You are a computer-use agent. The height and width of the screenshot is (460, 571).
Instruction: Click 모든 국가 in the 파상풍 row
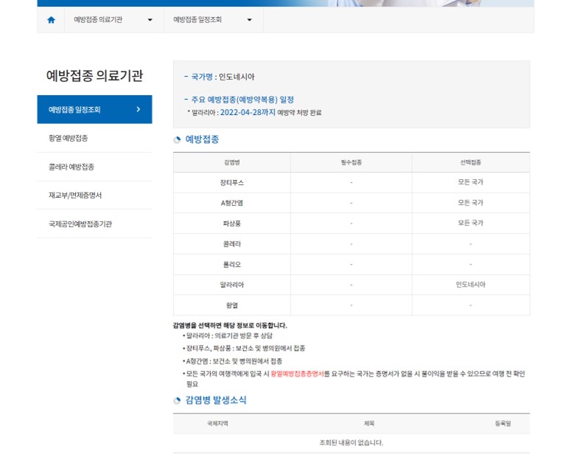tap(471, 223)
